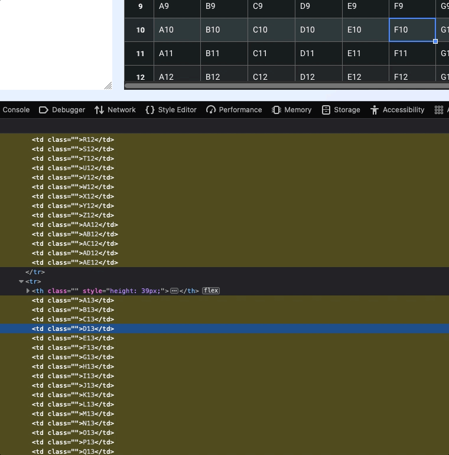The width and height of the screenshot is (449, 455).
Task: Click the Debugger tab icon
Action: tap(44, 110)
